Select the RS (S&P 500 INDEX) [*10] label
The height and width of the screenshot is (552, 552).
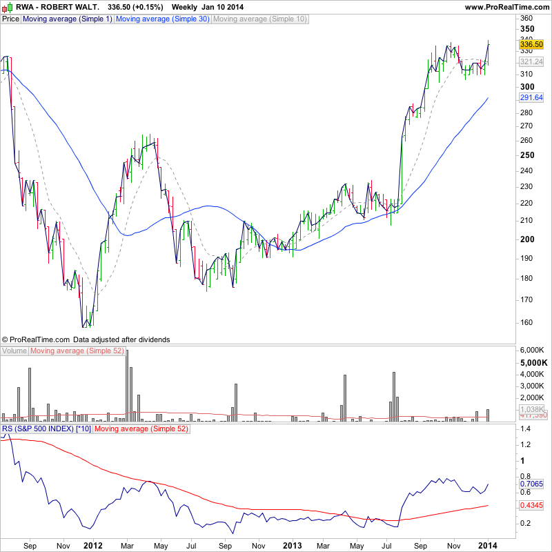46,428
